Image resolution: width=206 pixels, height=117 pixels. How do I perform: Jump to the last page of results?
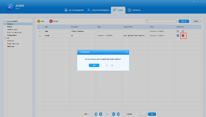[x=118, y=114]
